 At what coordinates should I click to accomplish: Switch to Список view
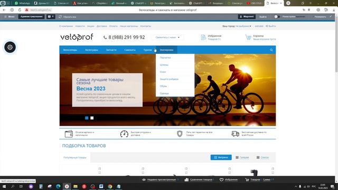tap(262, 157)
